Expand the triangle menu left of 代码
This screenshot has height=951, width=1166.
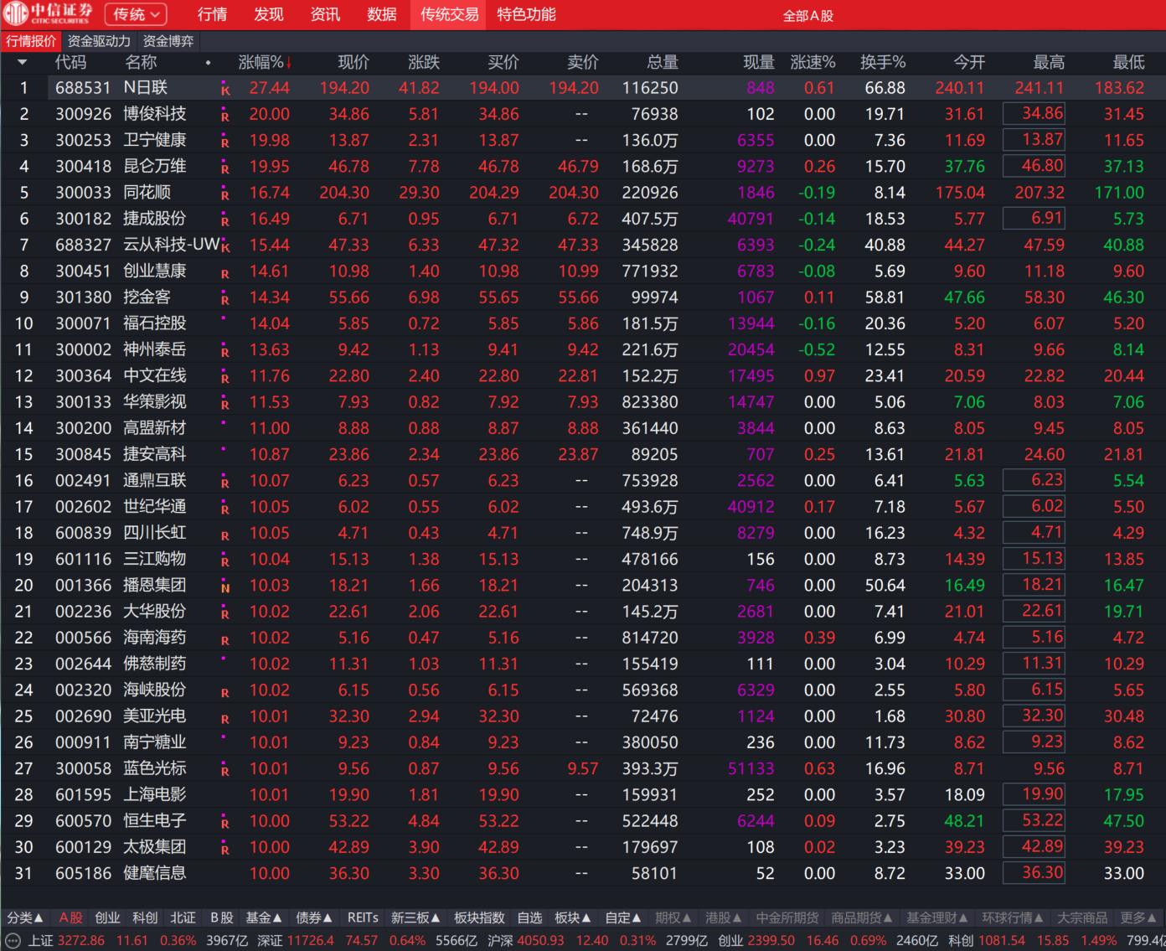23,63
